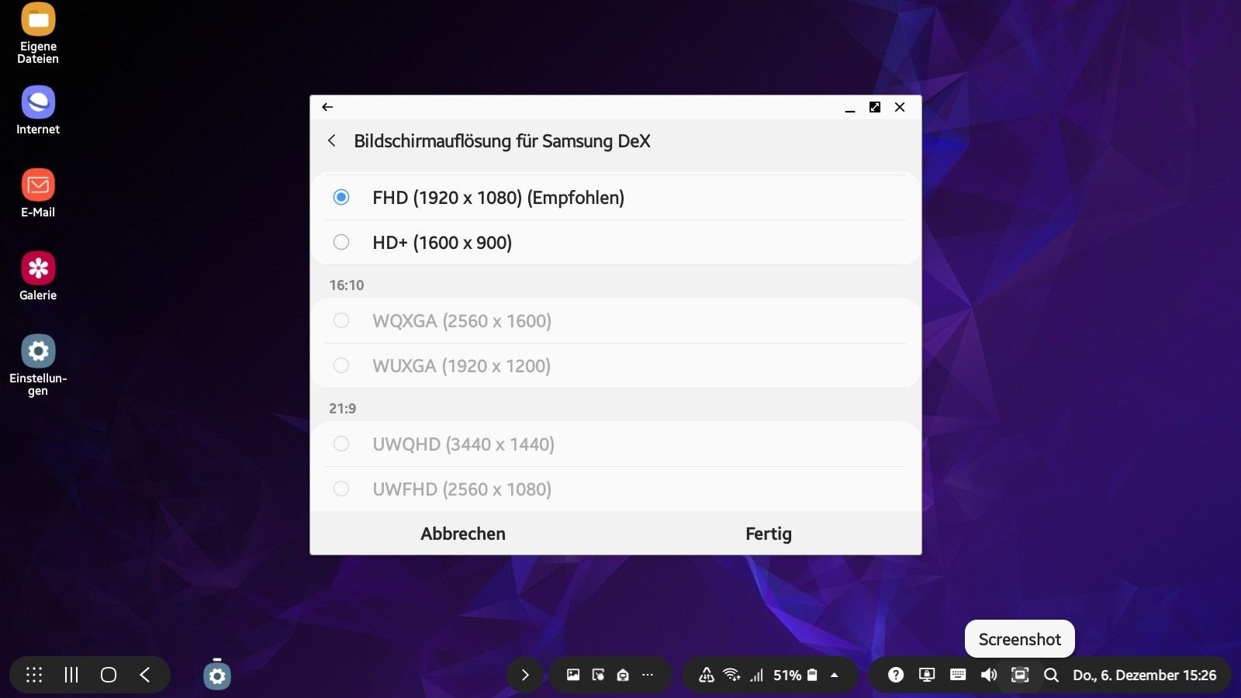Open Eigene Dateien desktop icon

[38, 33]
